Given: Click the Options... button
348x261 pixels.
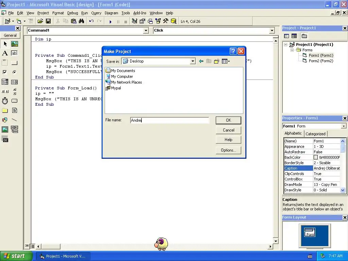Looking at the screenshot, I should pos(228,150).
